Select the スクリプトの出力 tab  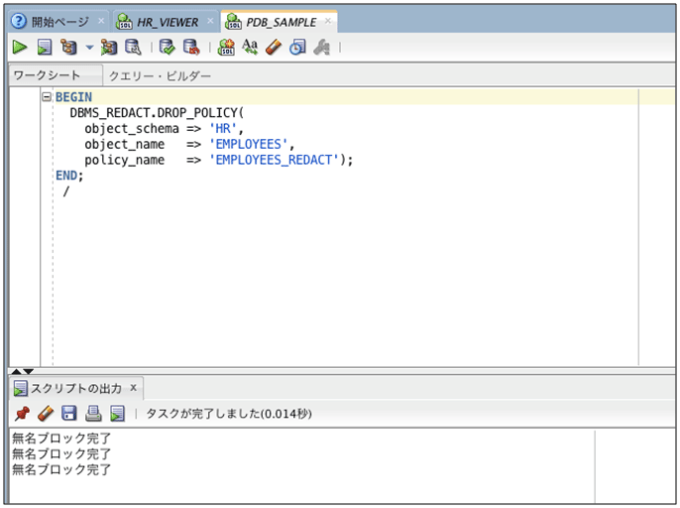[76, 388]
